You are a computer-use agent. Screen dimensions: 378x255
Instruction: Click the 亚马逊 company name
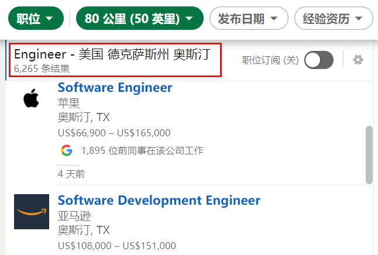point(74,216)
